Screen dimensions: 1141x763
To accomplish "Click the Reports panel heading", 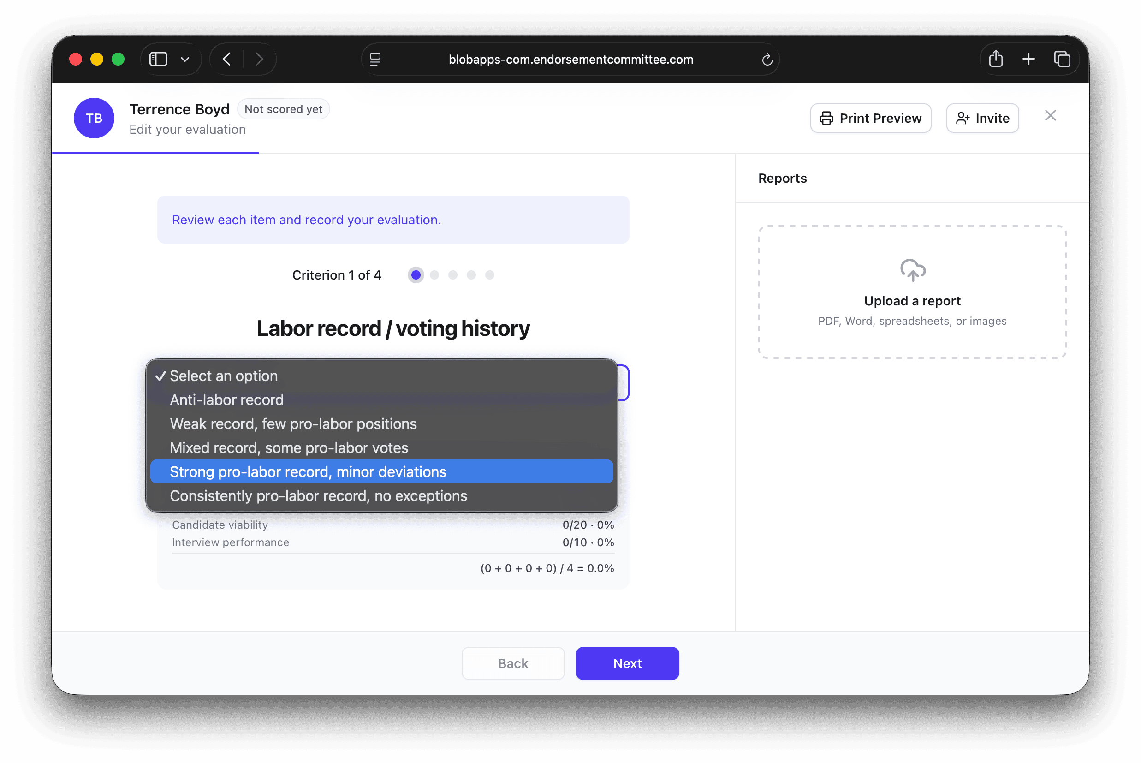I will pyautogui.click(x=782, y=178).
